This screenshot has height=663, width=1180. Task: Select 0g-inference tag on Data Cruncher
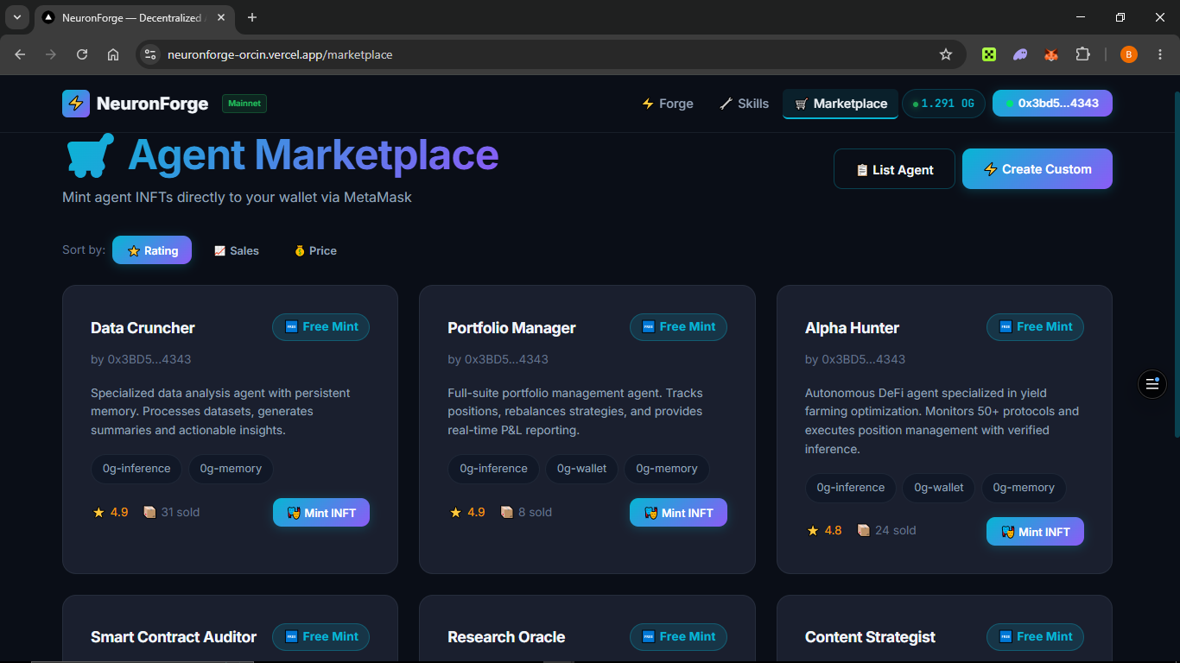click(136, 469)
